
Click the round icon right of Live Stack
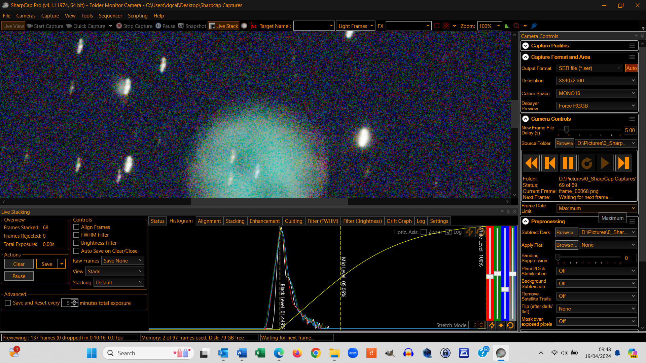tap(244, 26)
